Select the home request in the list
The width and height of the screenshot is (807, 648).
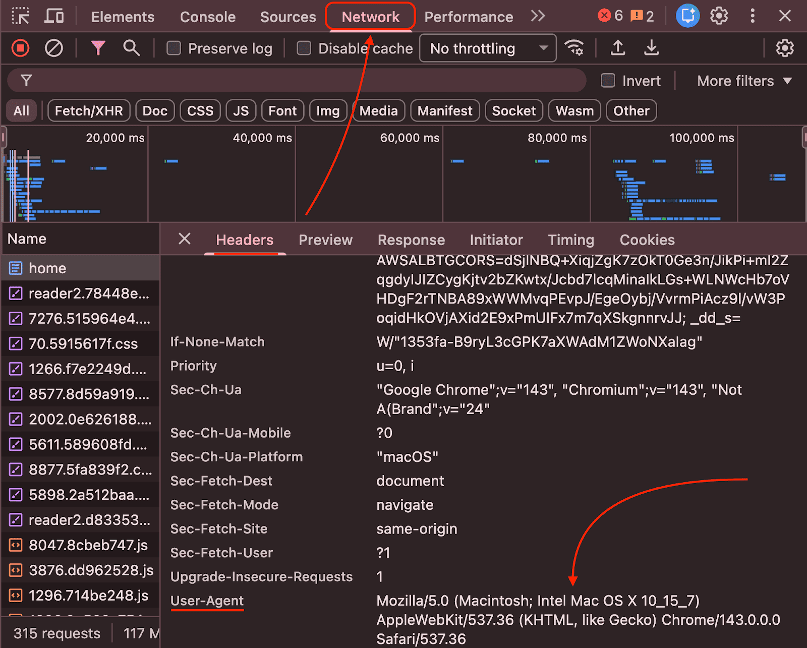(x=47, y=268)
